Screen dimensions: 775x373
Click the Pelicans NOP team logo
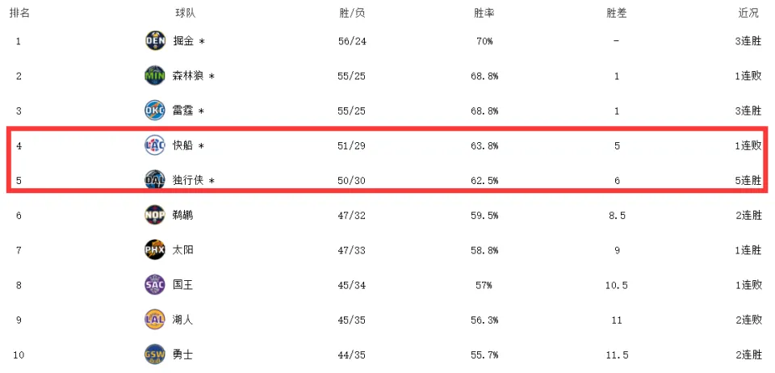click(155, 215)
